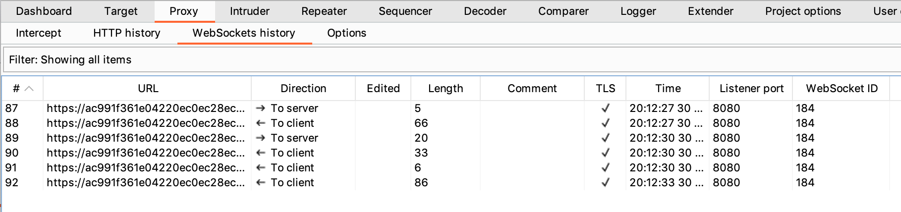This screenshot has width=901, height=212.
Task: Click the TLS checkmark in row 87
Action: coord(605,108)
